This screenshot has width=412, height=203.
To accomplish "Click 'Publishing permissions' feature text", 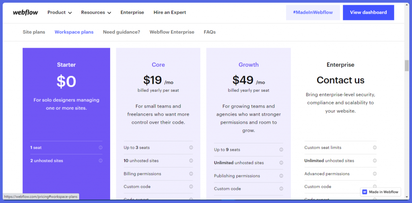I will click(x=237, y=176).
